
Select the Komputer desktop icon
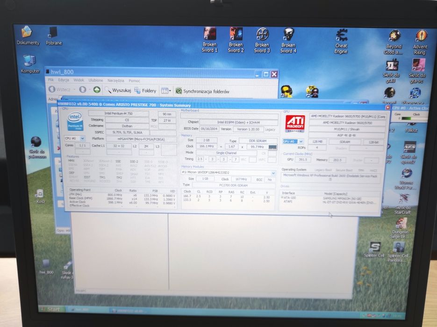pyautogui.click(x=30, y=64)
